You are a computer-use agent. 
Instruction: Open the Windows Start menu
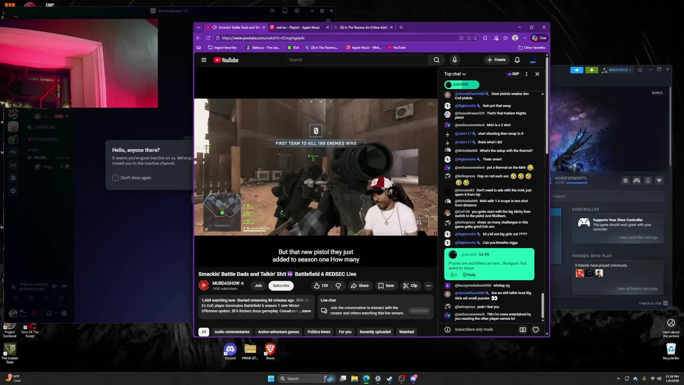(271, 379)
